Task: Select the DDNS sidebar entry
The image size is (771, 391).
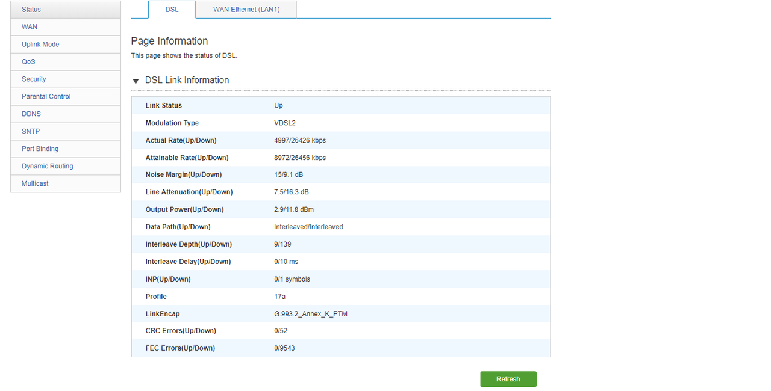Action: 31,114
